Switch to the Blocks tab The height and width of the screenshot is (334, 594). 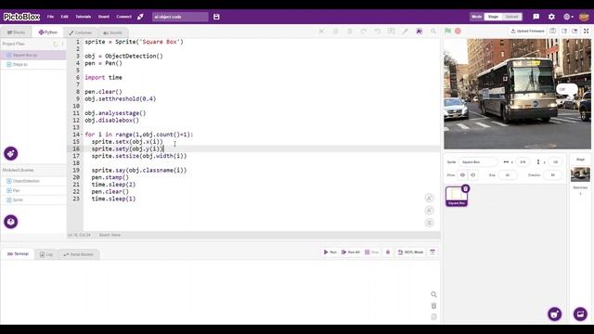[x=17, y=32]
